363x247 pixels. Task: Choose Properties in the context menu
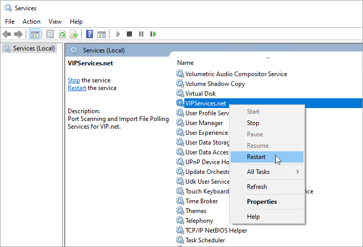pyautogui.click(x=267, y=202)
